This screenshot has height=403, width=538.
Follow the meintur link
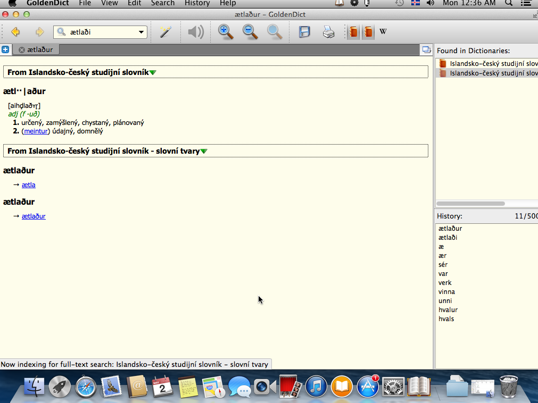coord(36,131)
